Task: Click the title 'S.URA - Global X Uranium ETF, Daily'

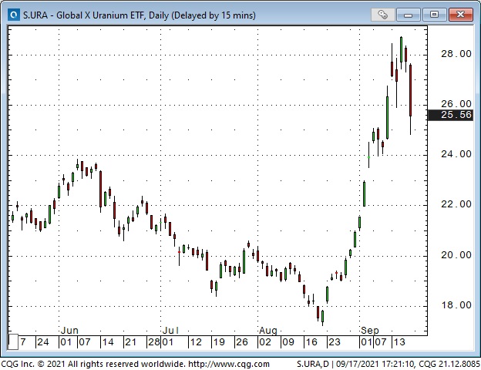Action: pyautogui.click(x=96, y=15)
